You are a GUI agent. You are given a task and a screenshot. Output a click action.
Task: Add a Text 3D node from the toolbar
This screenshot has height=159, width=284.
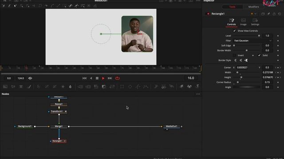click(x=197, y=87)
